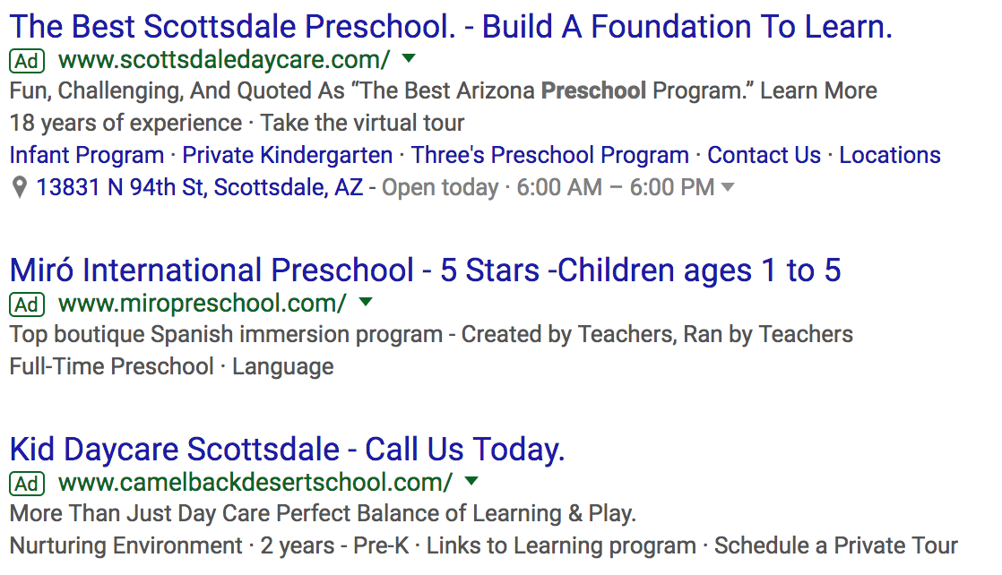Image resolution: width=1002 pixels, height=575 pixels.
Task: Click the www.camelbackdesertschool.com display URL
Action: pos(255,483)
